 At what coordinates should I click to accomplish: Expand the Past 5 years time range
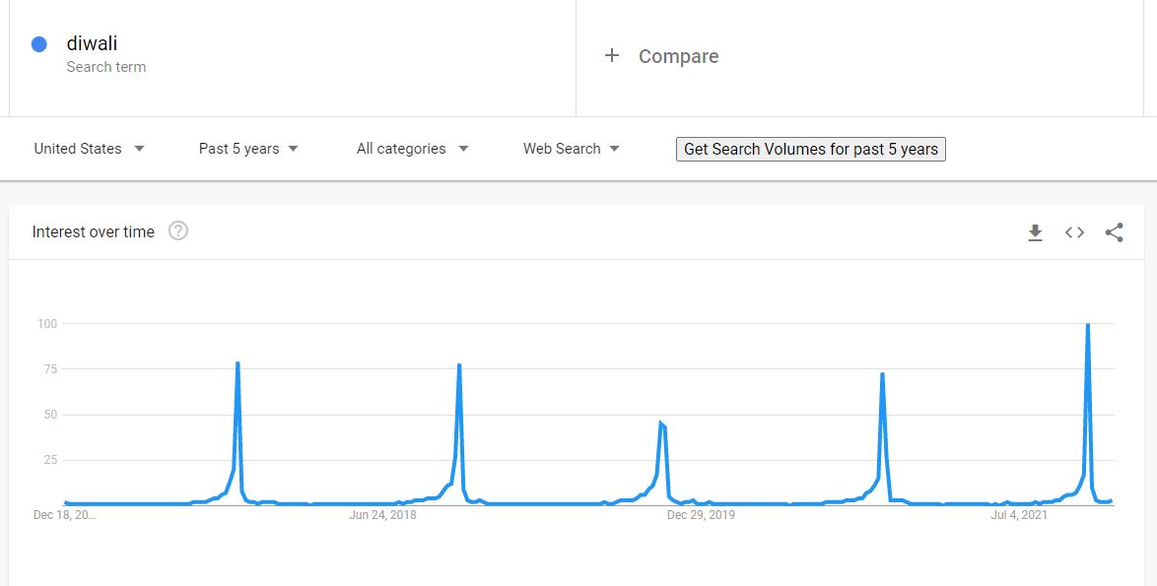coord(248,149)
